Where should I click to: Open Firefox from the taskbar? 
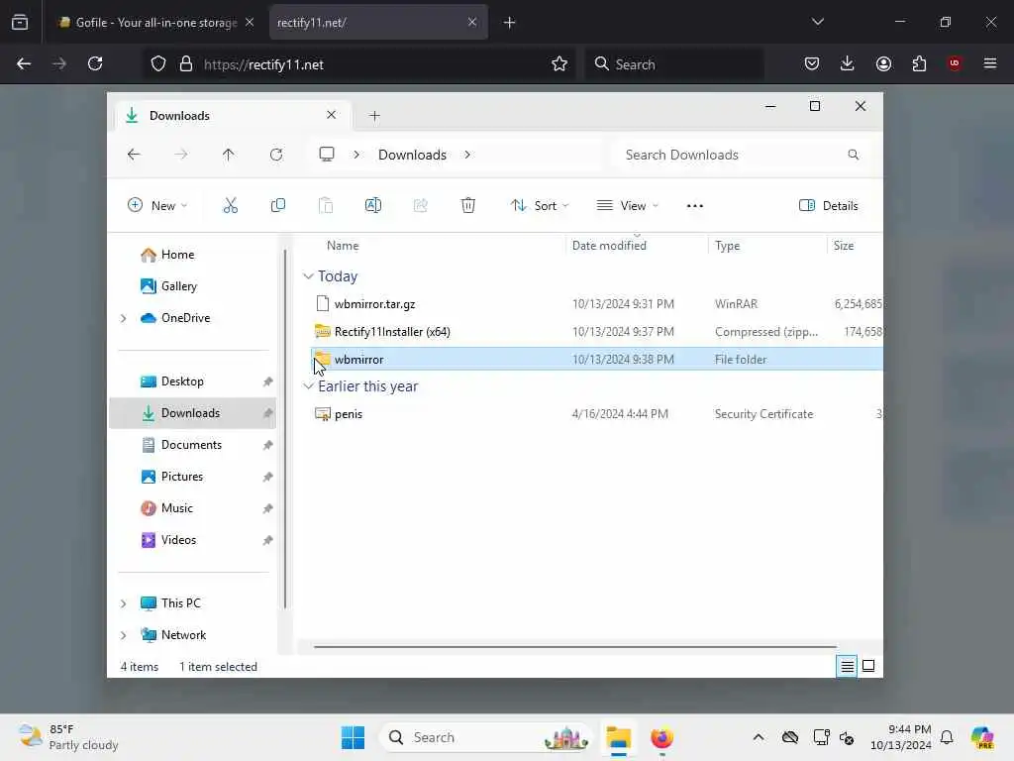(661, 737)
